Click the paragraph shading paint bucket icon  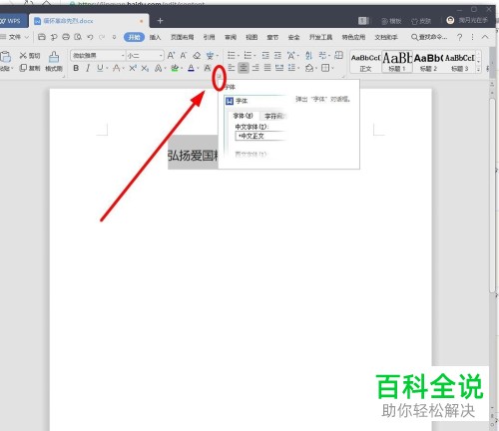click(x=309, y=68)
